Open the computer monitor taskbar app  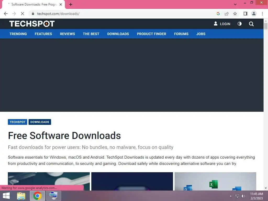click(x=53, y=196)
